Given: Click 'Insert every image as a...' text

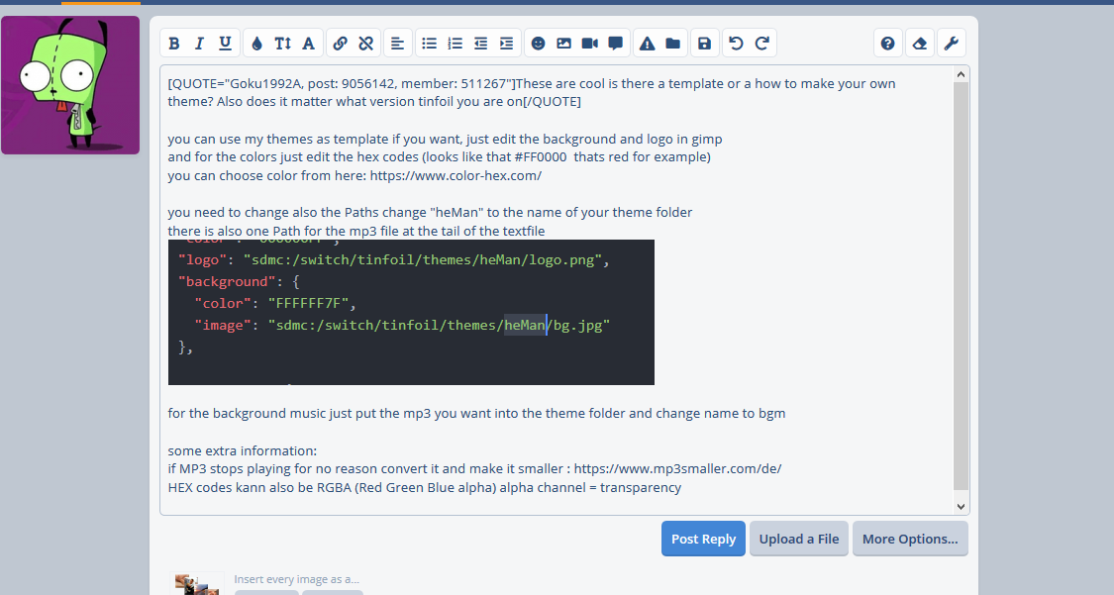Looking at the screenshot, I should coord(296,579).
